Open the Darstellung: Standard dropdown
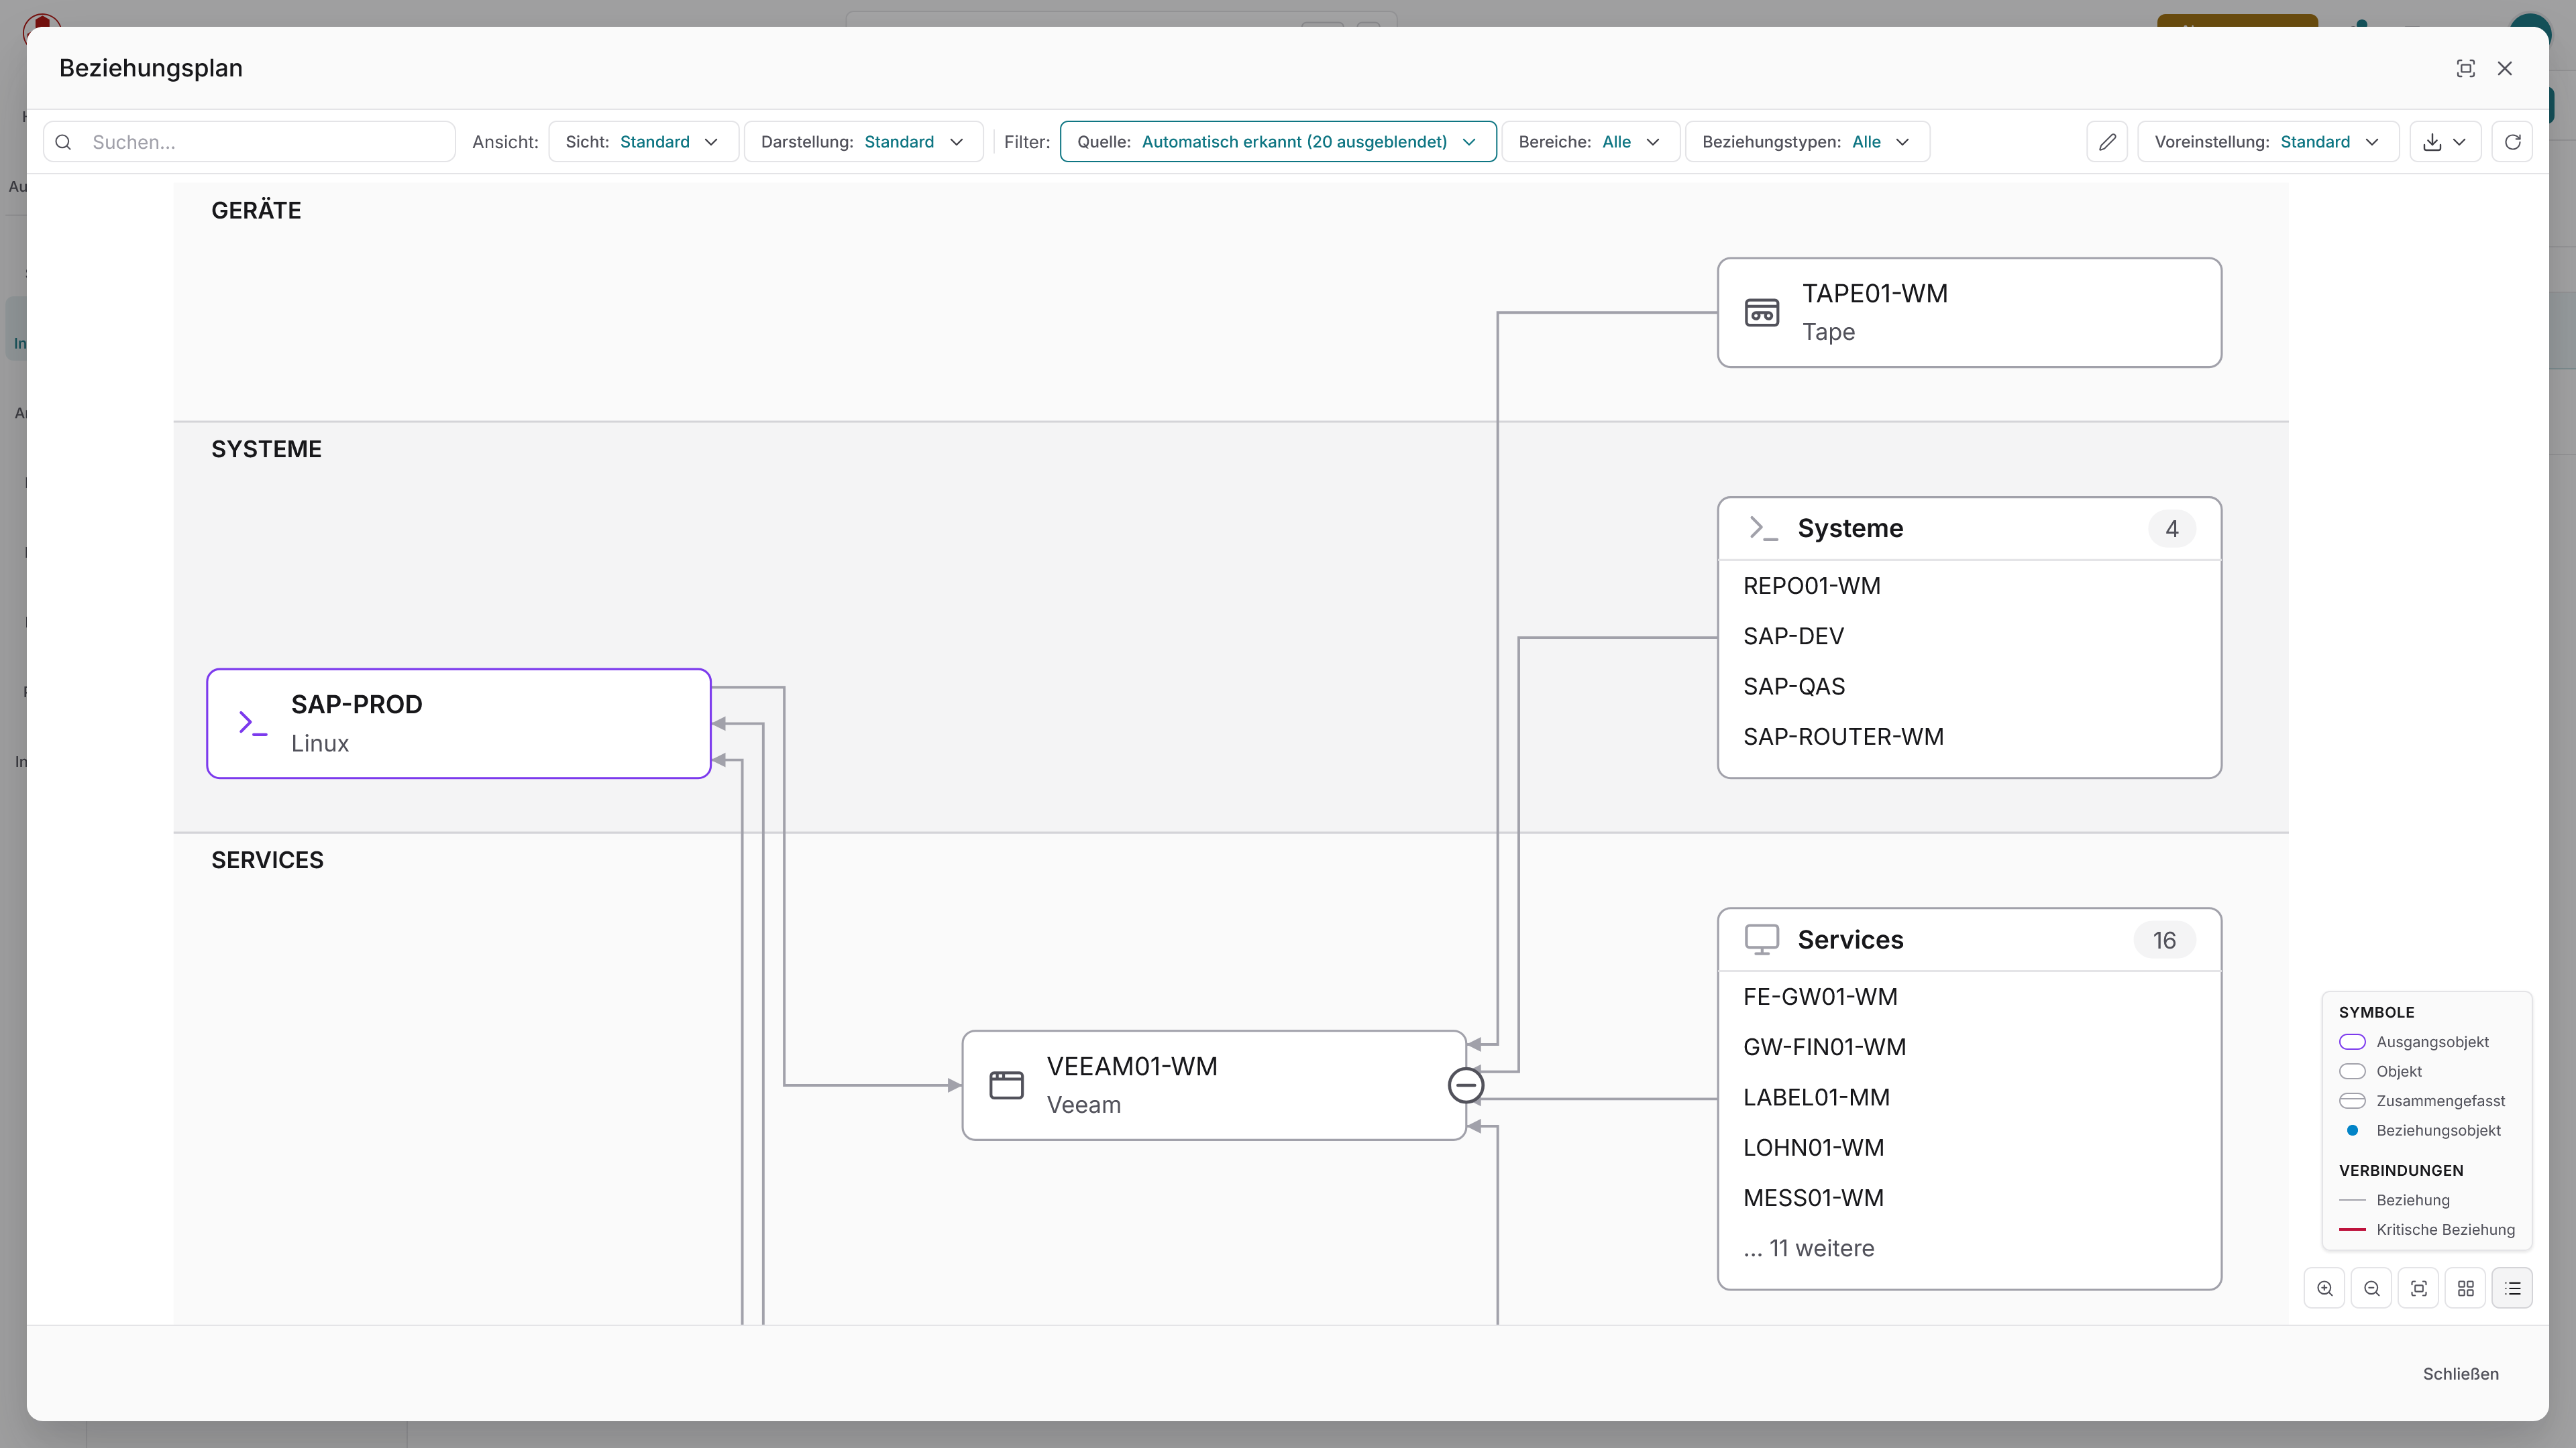 pyautogui.click(x=863, y=142)
